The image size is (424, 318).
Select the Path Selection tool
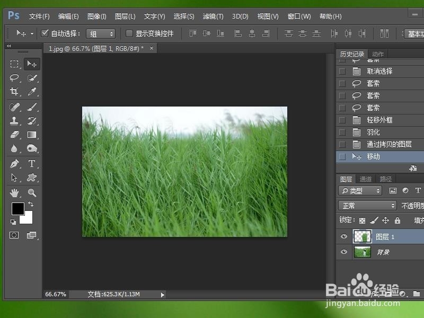tap(14, 178)
